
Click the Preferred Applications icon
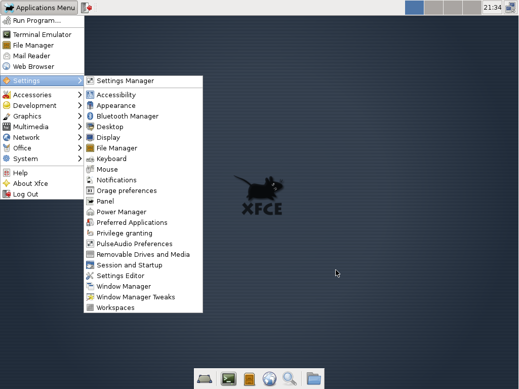click(x=90, y=222)
